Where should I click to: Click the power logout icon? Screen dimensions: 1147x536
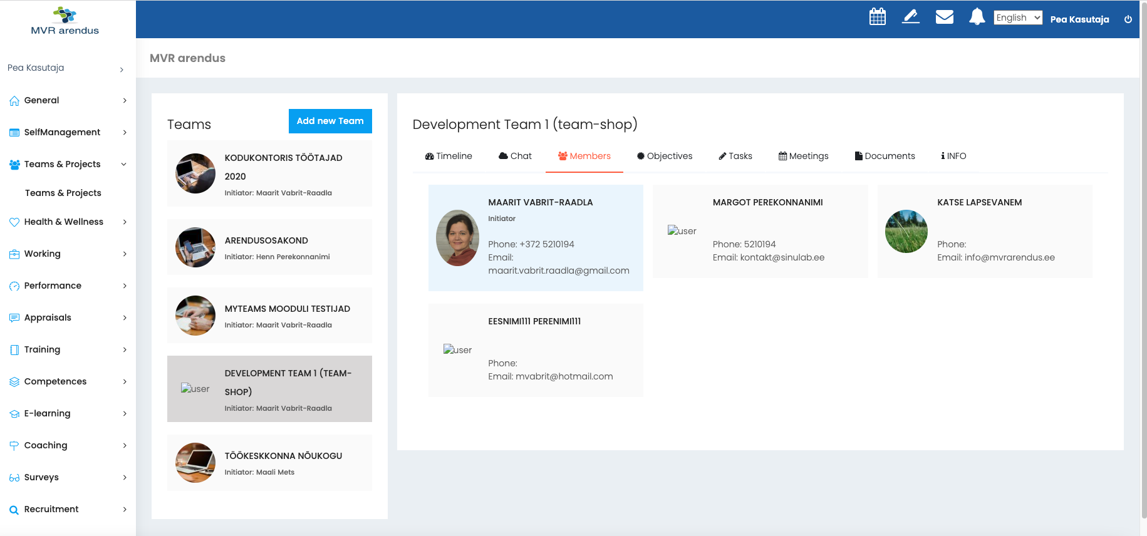tap(1128, 19)
